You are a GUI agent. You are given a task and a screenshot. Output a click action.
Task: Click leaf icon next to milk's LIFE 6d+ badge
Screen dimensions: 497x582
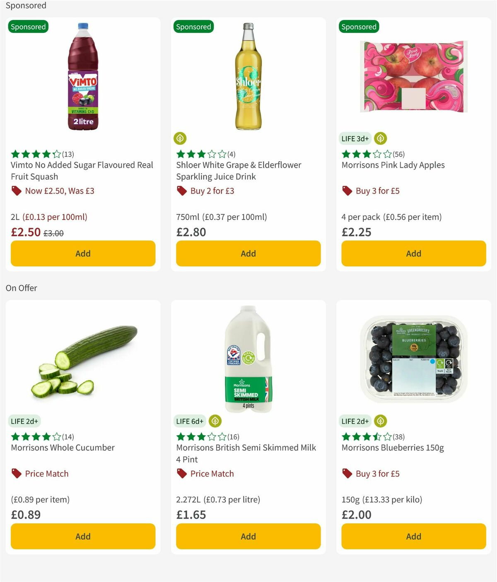coord(215,421)
